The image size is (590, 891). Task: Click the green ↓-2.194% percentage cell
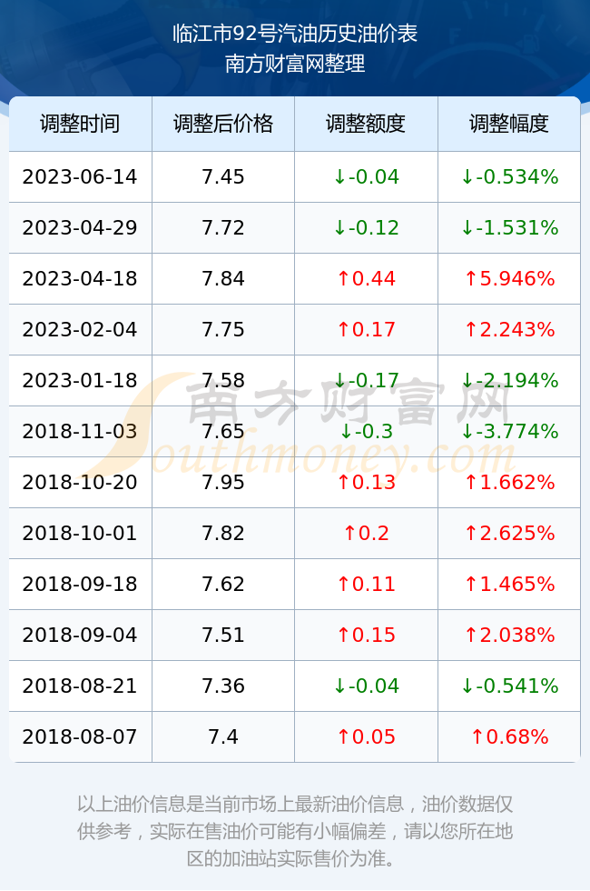509,380
